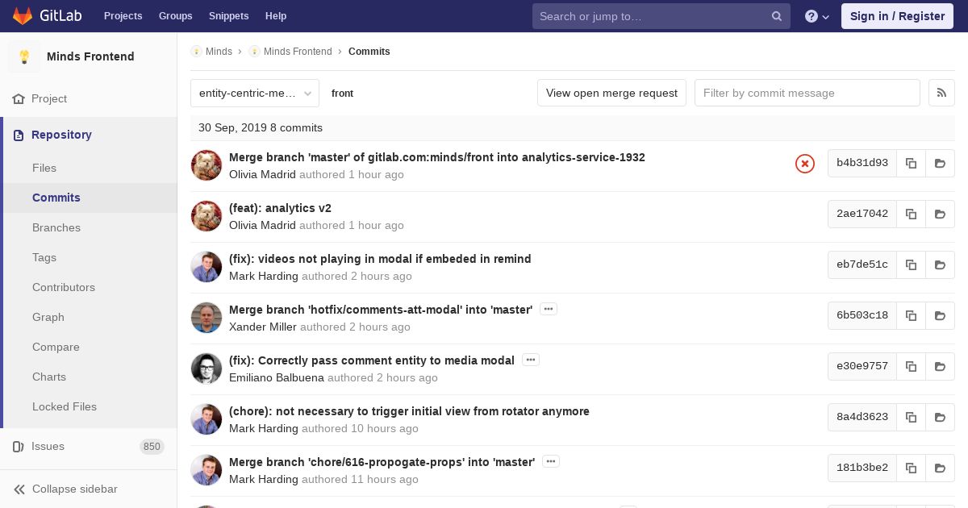Open repository Charts page
This screenshot has height=508, width=968.
49,377
